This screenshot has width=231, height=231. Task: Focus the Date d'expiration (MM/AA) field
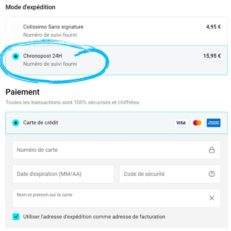(x=63, y=174)
